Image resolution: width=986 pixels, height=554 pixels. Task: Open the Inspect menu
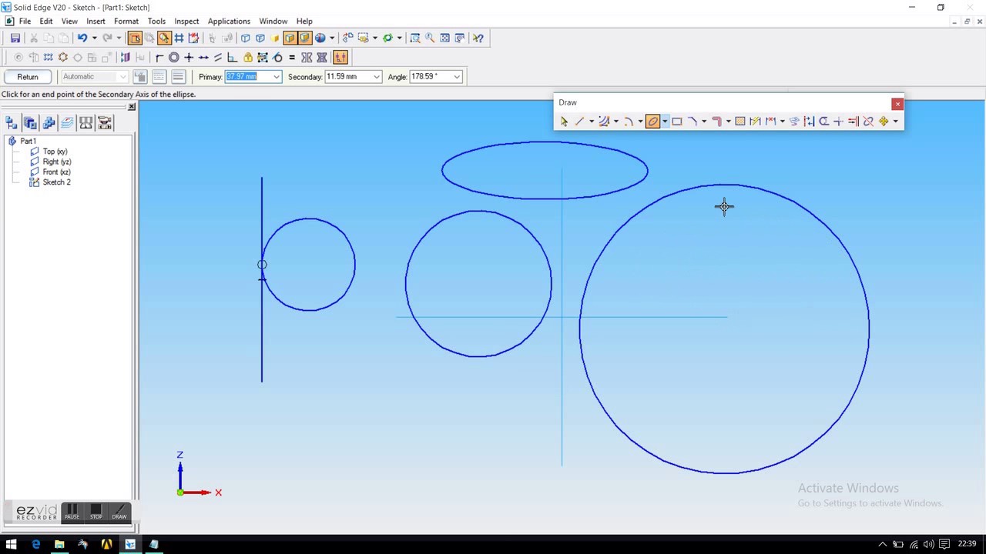point(186,22)
